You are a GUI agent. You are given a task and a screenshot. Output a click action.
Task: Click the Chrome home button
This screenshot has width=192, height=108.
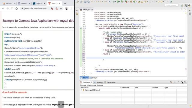(x=16, y=8)
